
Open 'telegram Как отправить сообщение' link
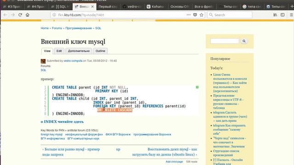[x=229, y=129]
